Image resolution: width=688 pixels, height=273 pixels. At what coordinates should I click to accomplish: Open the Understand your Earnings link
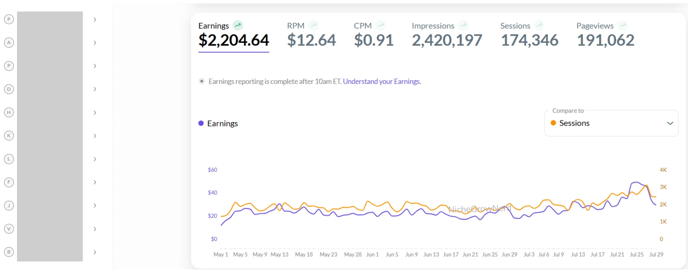[382, 81]
